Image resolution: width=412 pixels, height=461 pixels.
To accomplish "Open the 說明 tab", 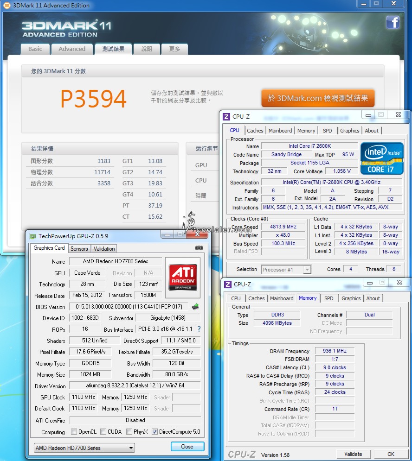I will click(x=147, y=49).
